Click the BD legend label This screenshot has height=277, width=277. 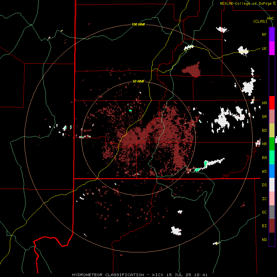[264, 130]
